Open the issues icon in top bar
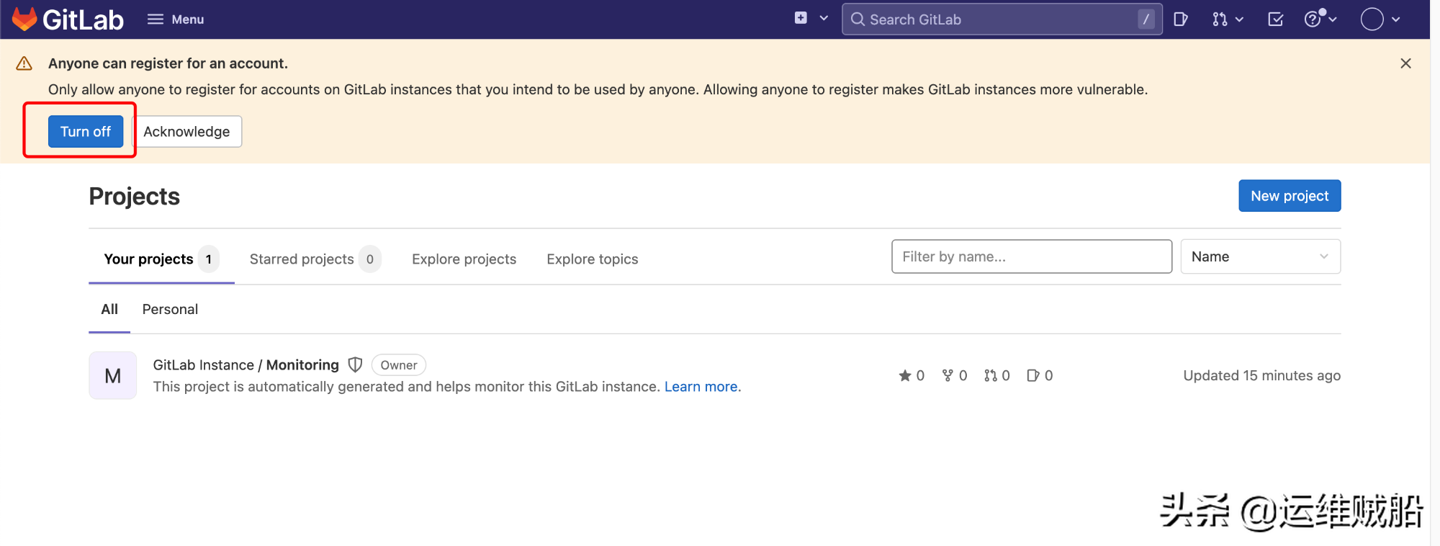The width and height of the screenshot is (1440, 546). (x=1181, y=19)
